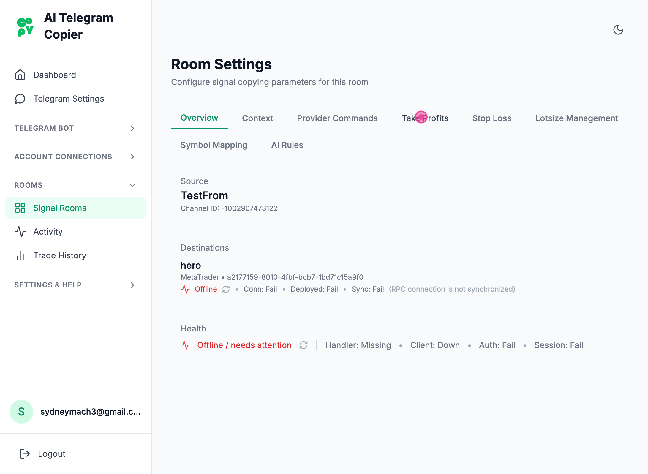
Task: Click the Logout arrow icon
Action: (x=25, y=454)
